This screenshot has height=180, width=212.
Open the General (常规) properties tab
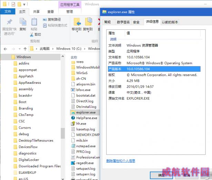point(108,22)
